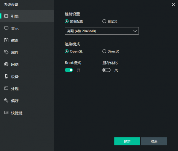
Task: Choose OpenGL render mode
Action: coord(67,51)
